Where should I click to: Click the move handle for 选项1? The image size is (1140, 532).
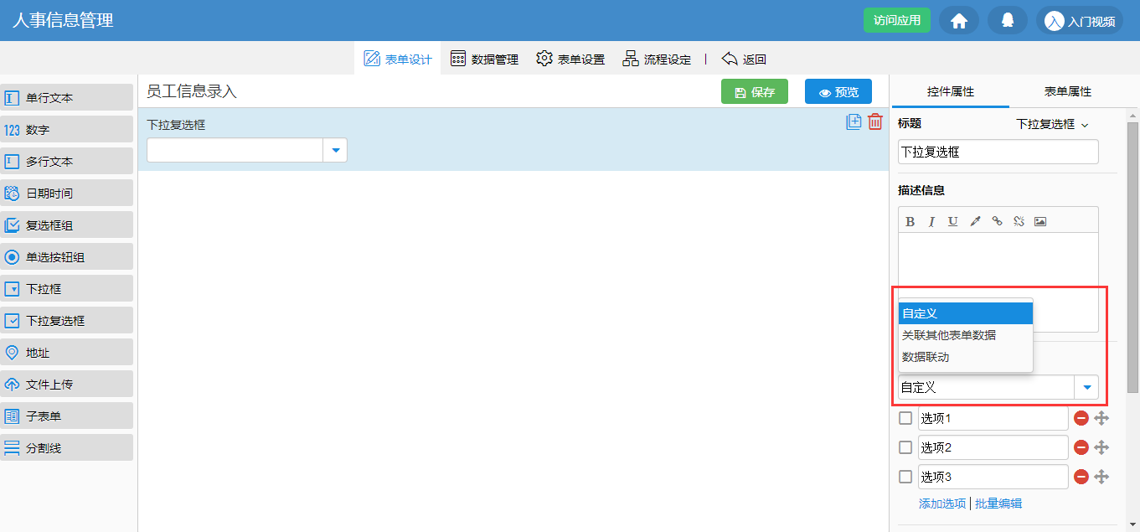point(1102,418)
